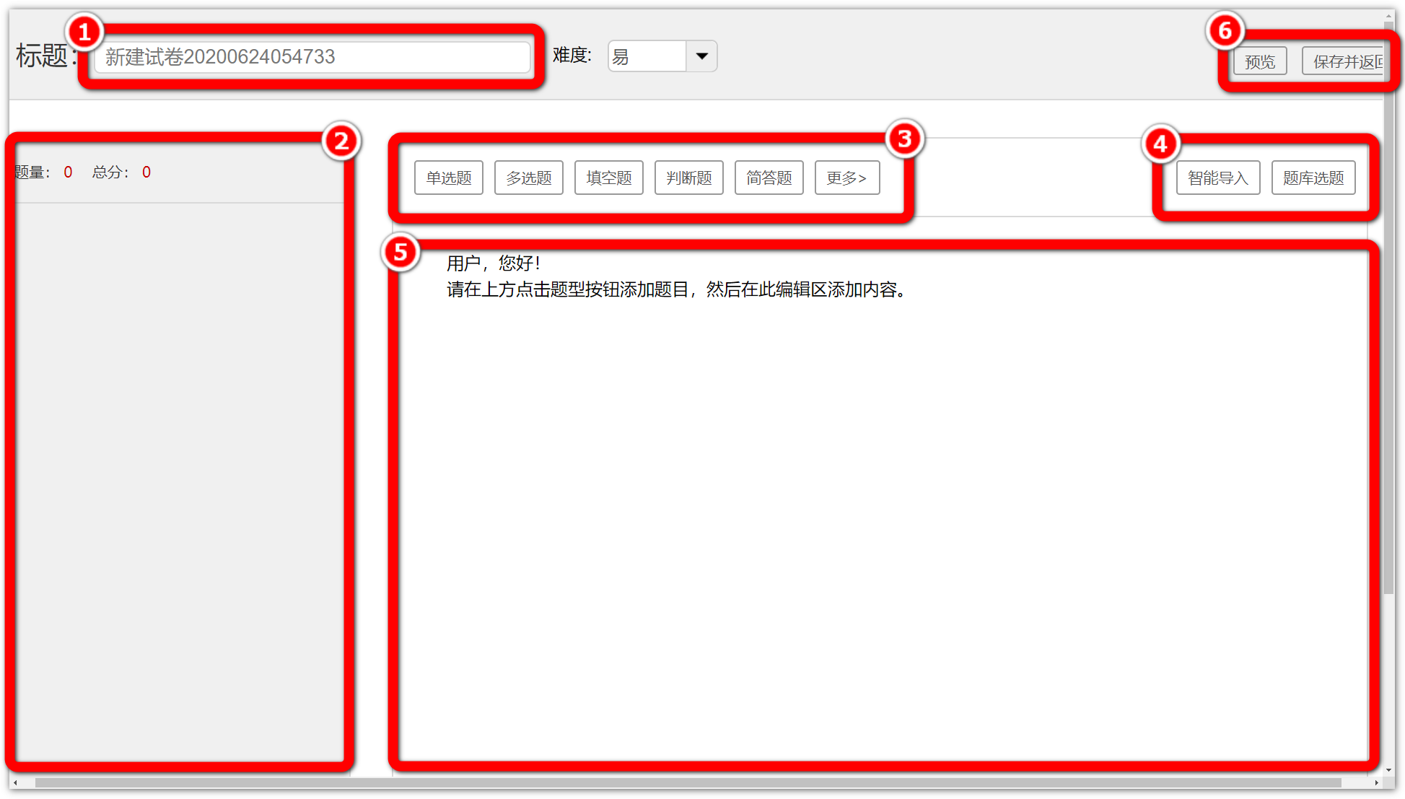1405x799 pixels.
Task: Open the 难度 difficulty dropdown arrow
Action: [x=701, y=56]
